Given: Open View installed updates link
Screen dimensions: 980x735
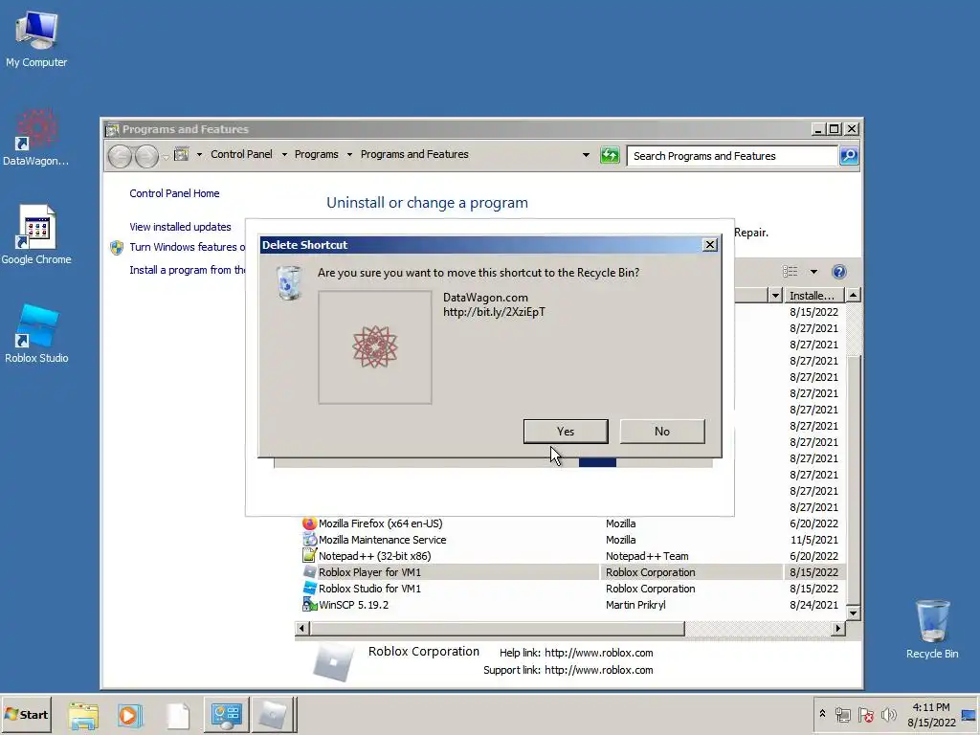Looking at the screenshot, I should tap(180, 227).
